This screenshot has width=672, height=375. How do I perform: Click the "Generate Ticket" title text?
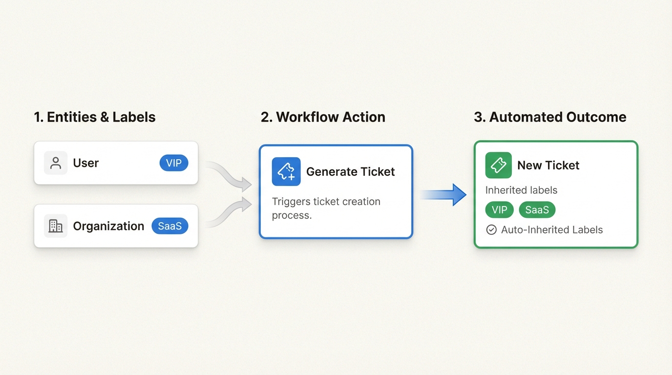pos(350,171)
